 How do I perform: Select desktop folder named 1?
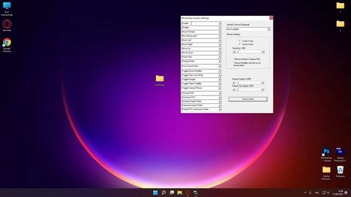(x=340, y=7)
